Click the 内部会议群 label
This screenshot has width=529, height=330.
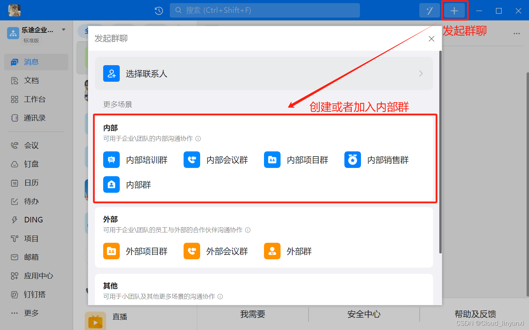[227, 160]
